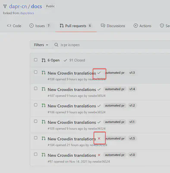The height and width of the screenshot is (173, 170).
Task: Switch to the Issues tab
Action: point(40,26)
